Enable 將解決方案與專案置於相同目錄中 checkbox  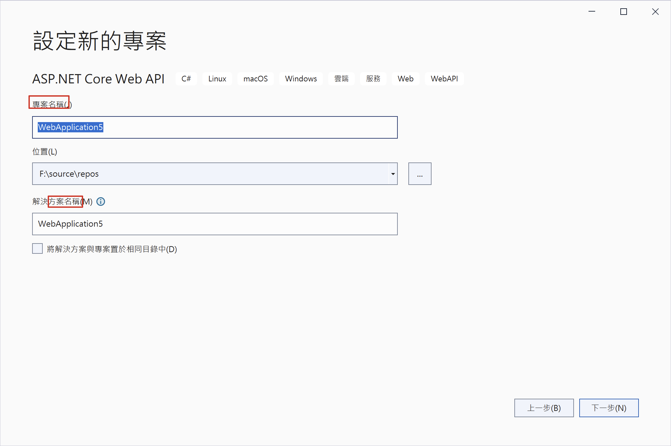[x=37, y=248]
